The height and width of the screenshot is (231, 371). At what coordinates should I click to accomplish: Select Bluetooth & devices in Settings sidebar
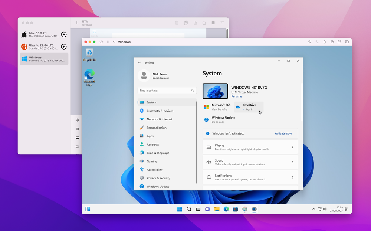tap(160, 111)
